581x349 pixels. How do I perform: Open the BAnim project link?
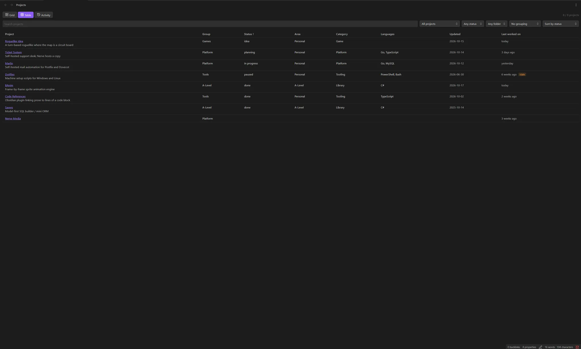[9, 85]
